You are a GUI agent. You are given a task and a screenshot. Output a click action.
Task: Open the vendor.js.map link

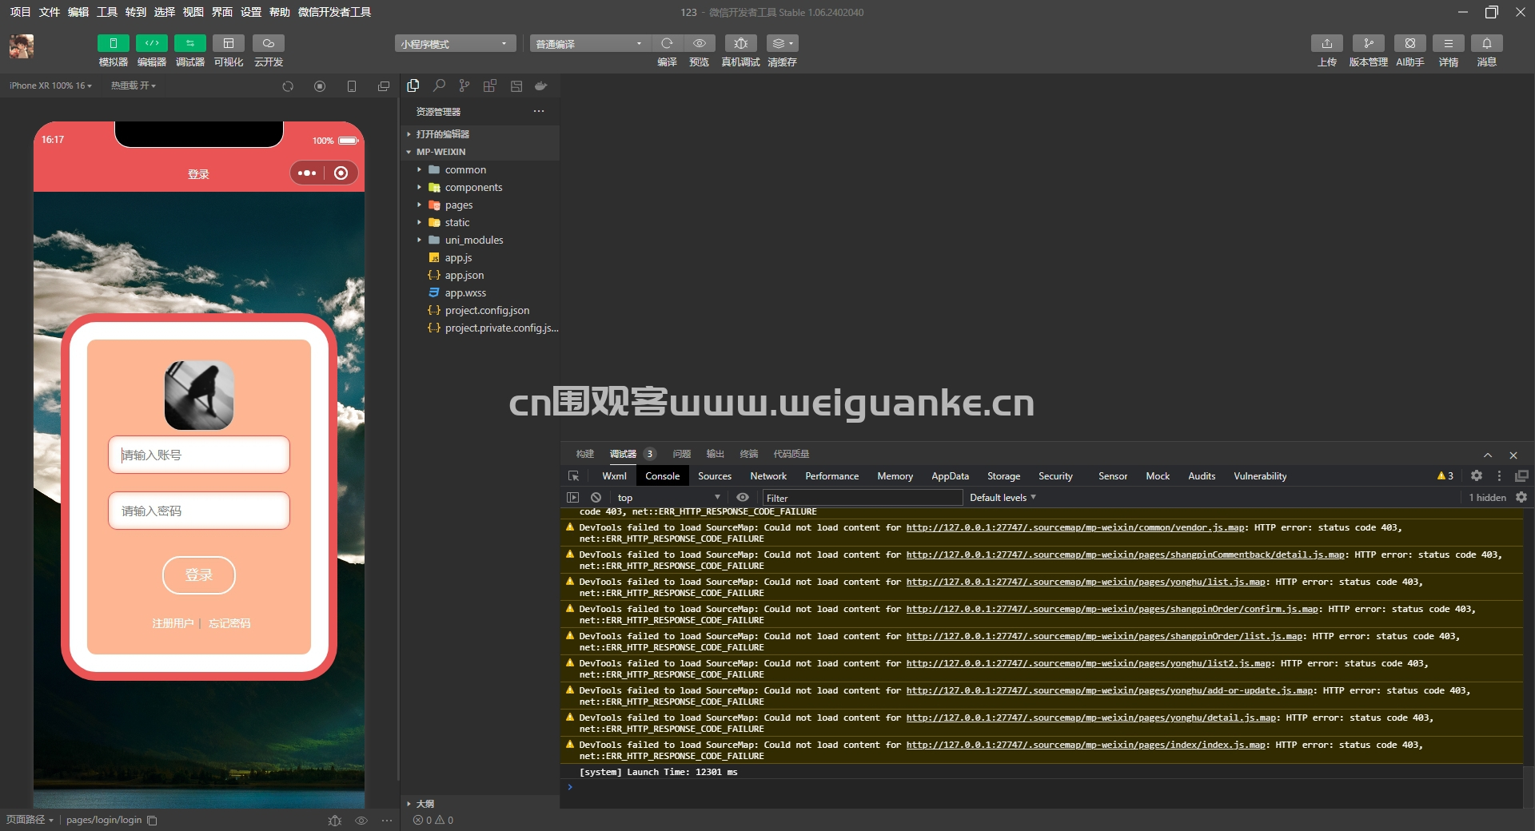pyautogui.click(x=1075, y=527)
